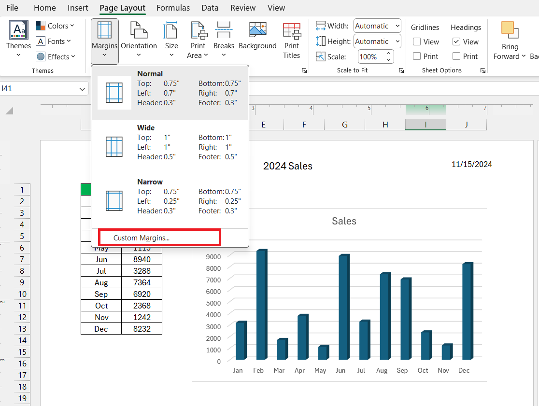
Task: Toggle Gridlines View checkbox
Action: point(417,42)
